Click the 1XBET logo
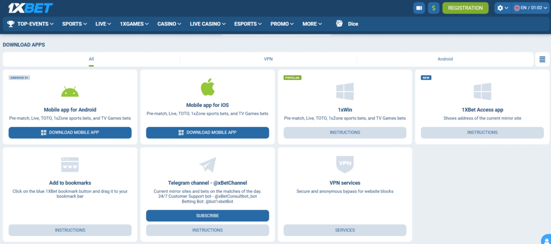551x244 pixels. [30, 8]
